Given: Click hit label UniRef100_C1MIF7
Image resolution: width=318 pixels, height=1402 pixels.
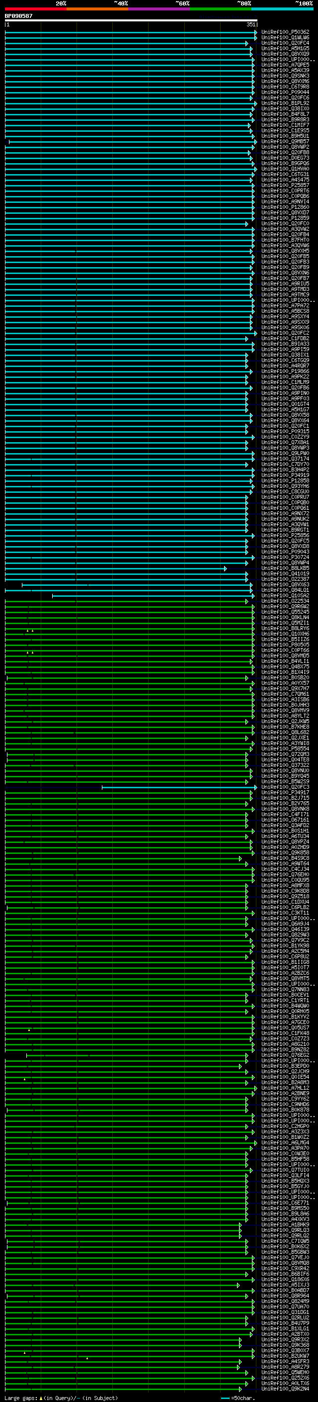Looking at the screenshot, I should [x=285, y=125].
